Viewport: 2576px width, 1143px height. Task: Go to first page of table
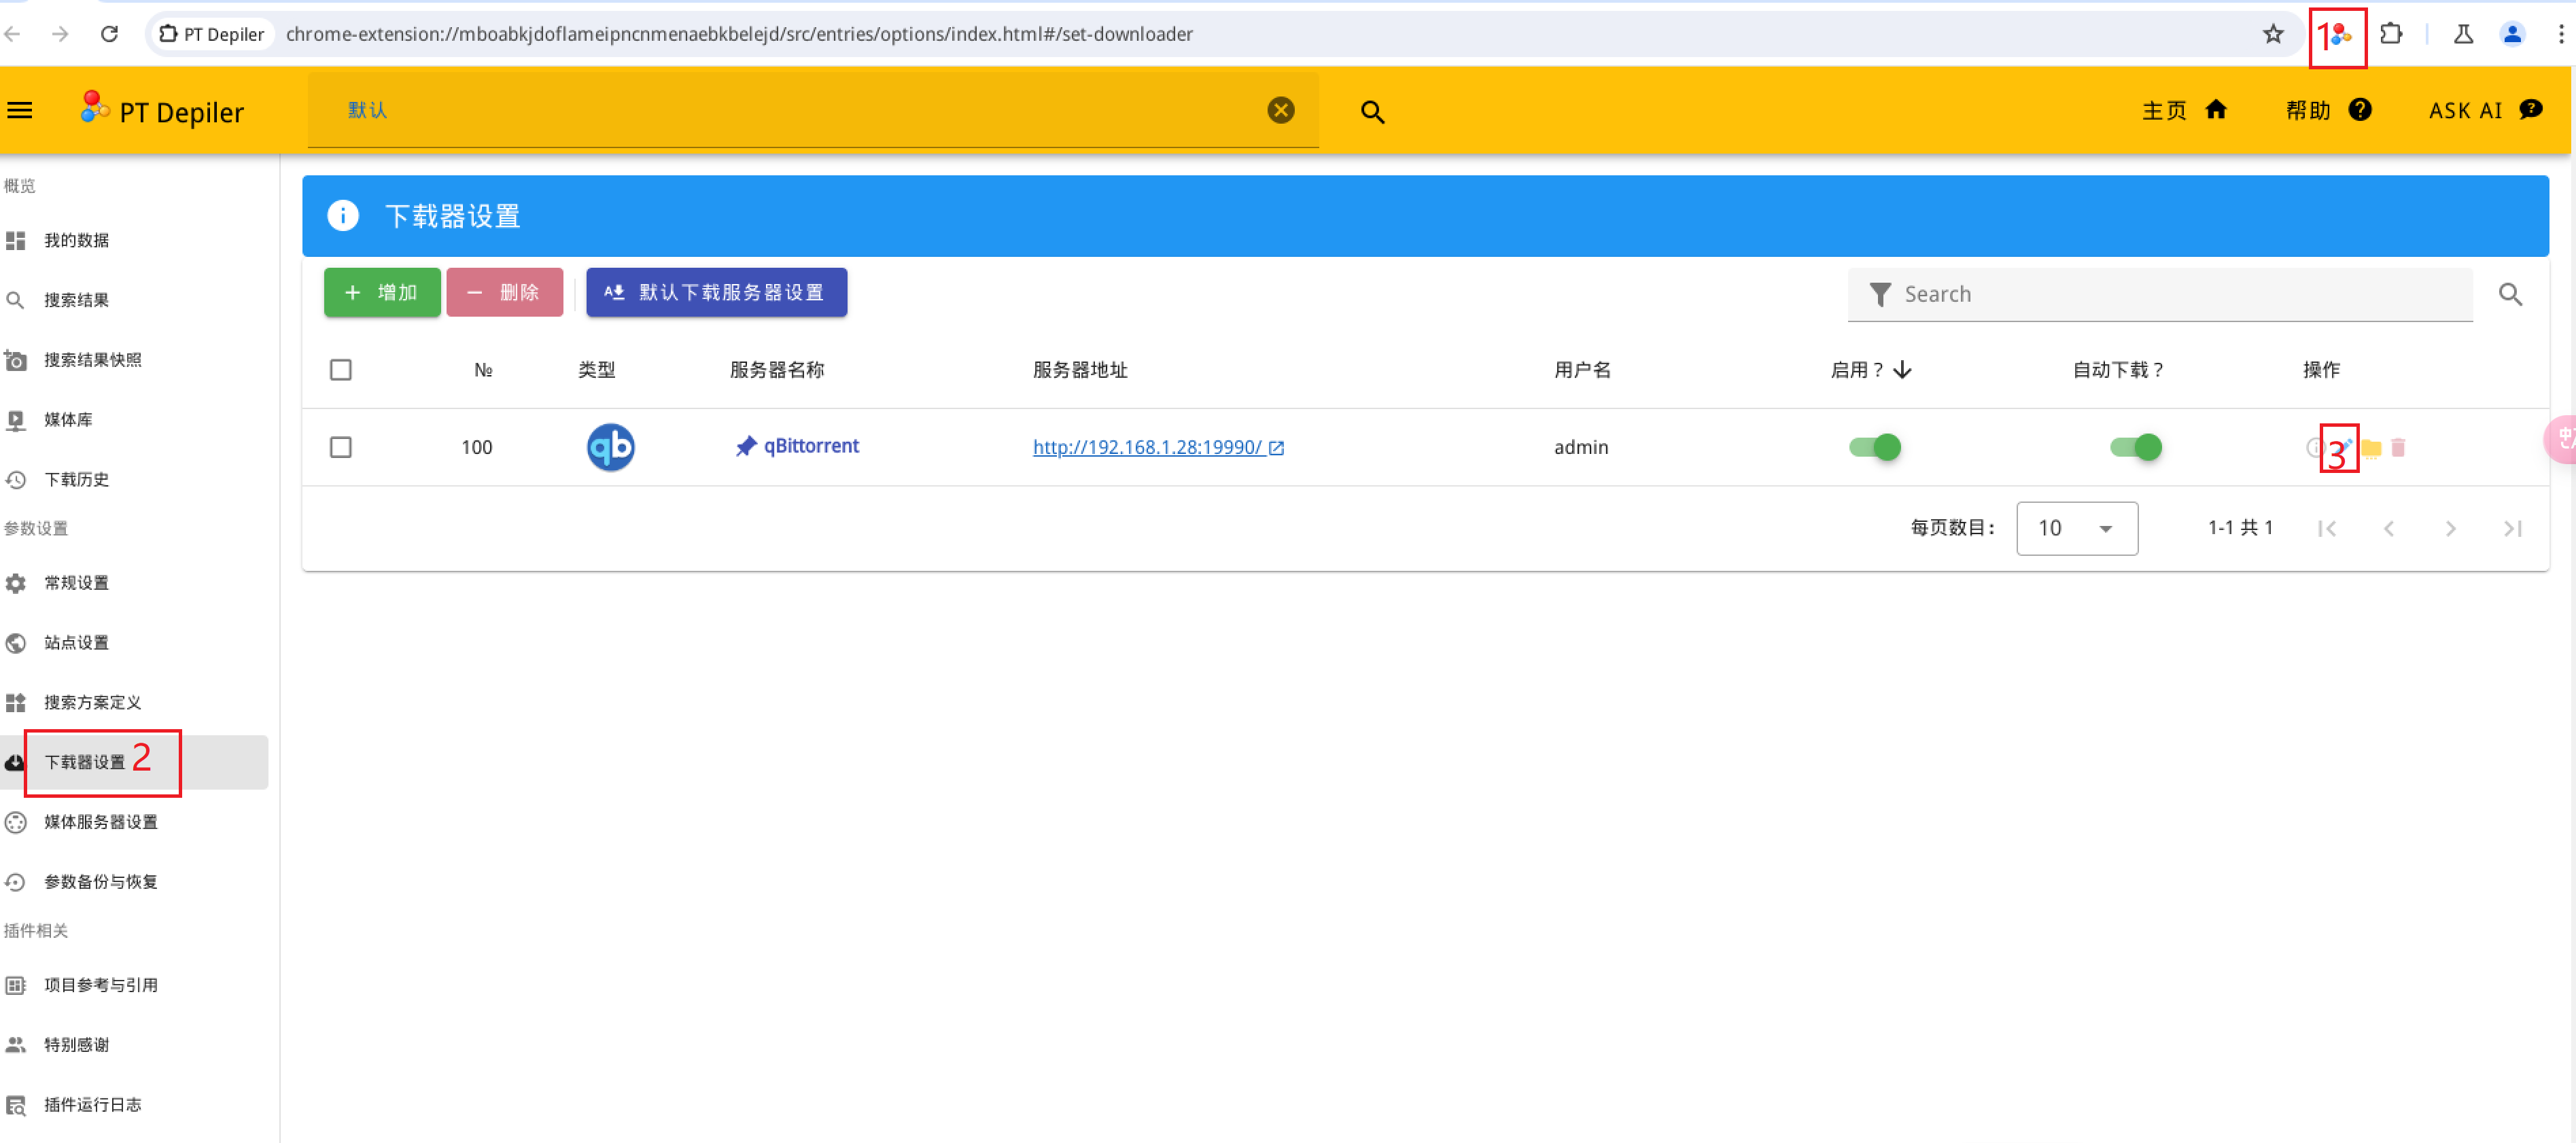coord(2326,528)
